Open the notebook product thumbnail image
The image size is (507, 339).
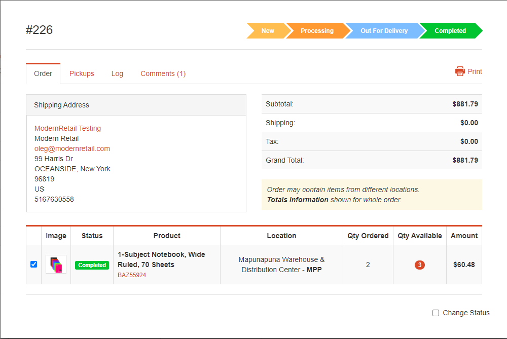[56, 265]
